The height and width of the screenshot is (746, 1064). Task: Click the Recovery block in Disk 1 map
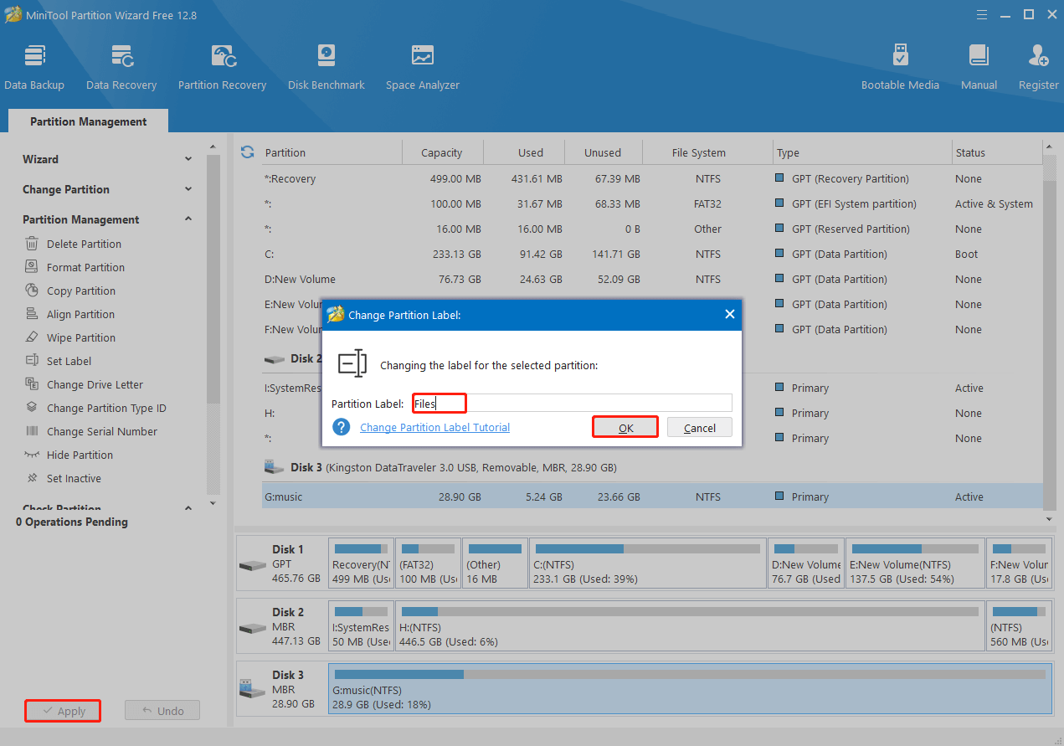[360, 563]
